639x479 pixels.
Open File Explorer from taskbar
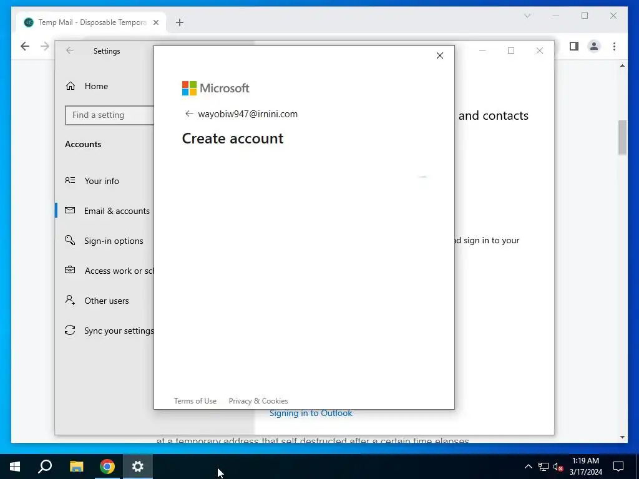point(76,467)
